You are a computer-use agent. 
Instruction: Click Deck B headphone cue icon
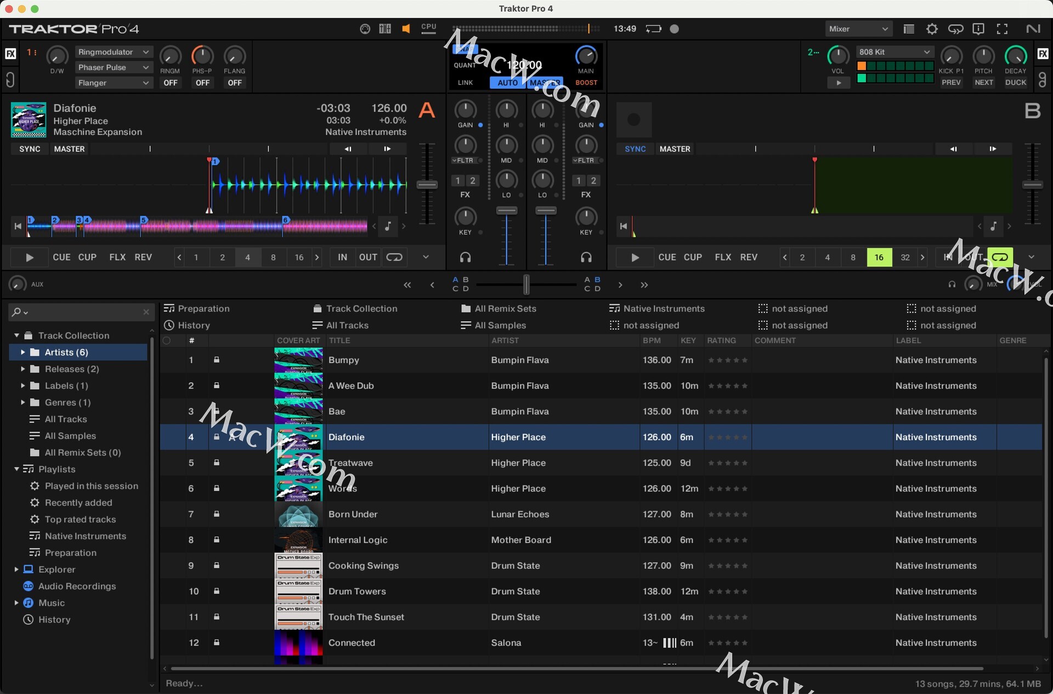pyautogui.click(x=586, y=257)
